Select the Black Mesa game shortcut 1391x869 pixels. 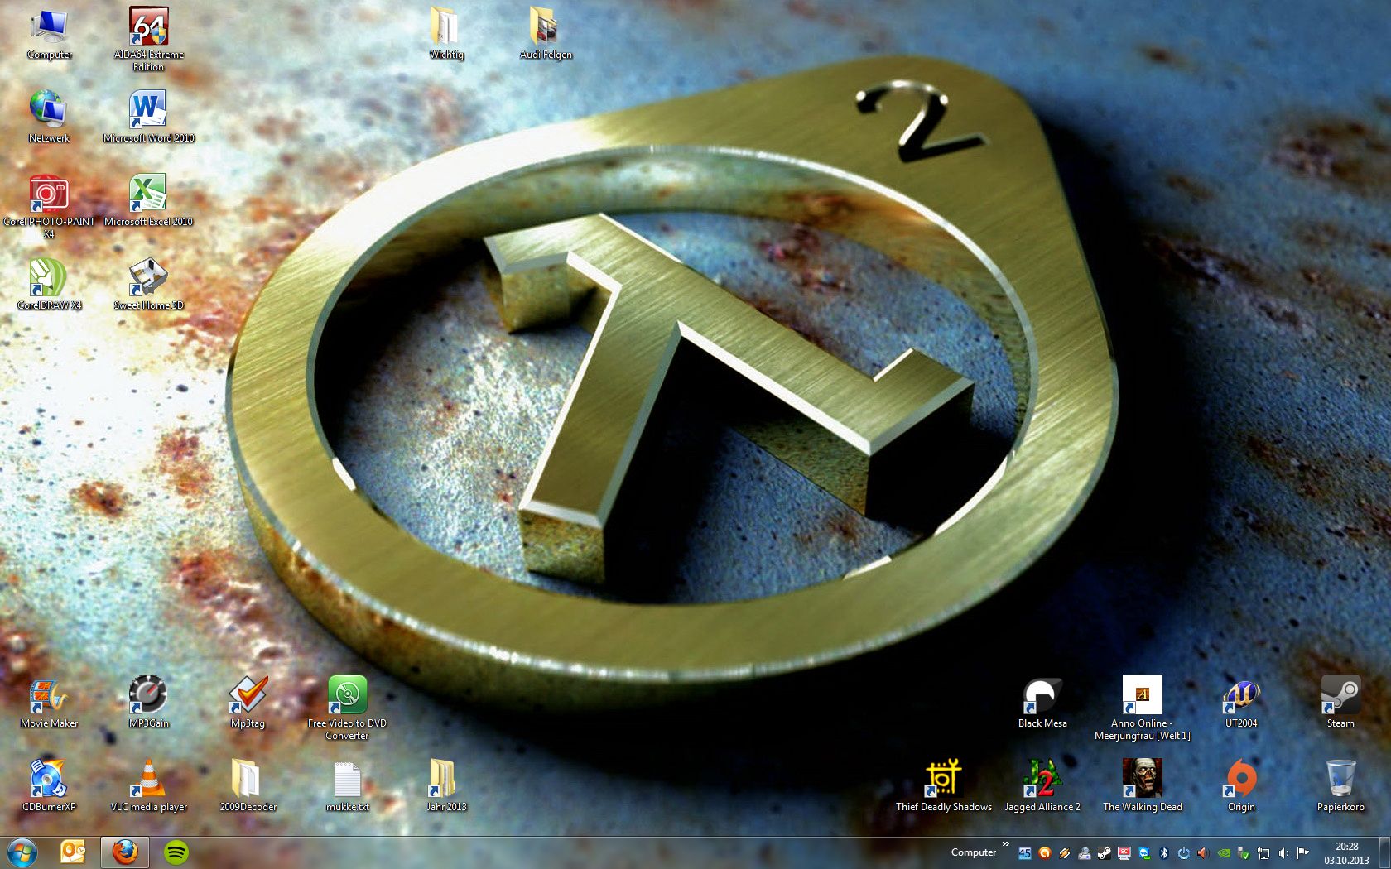point(1042,703)
